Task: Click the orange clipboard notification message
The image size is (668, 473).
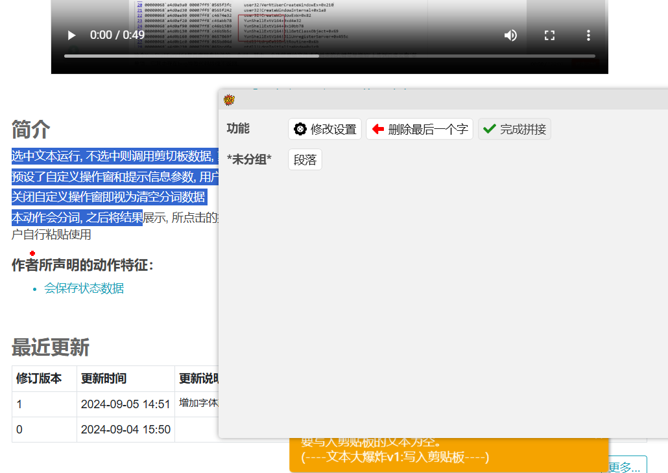Action: (x=449, y=455)
